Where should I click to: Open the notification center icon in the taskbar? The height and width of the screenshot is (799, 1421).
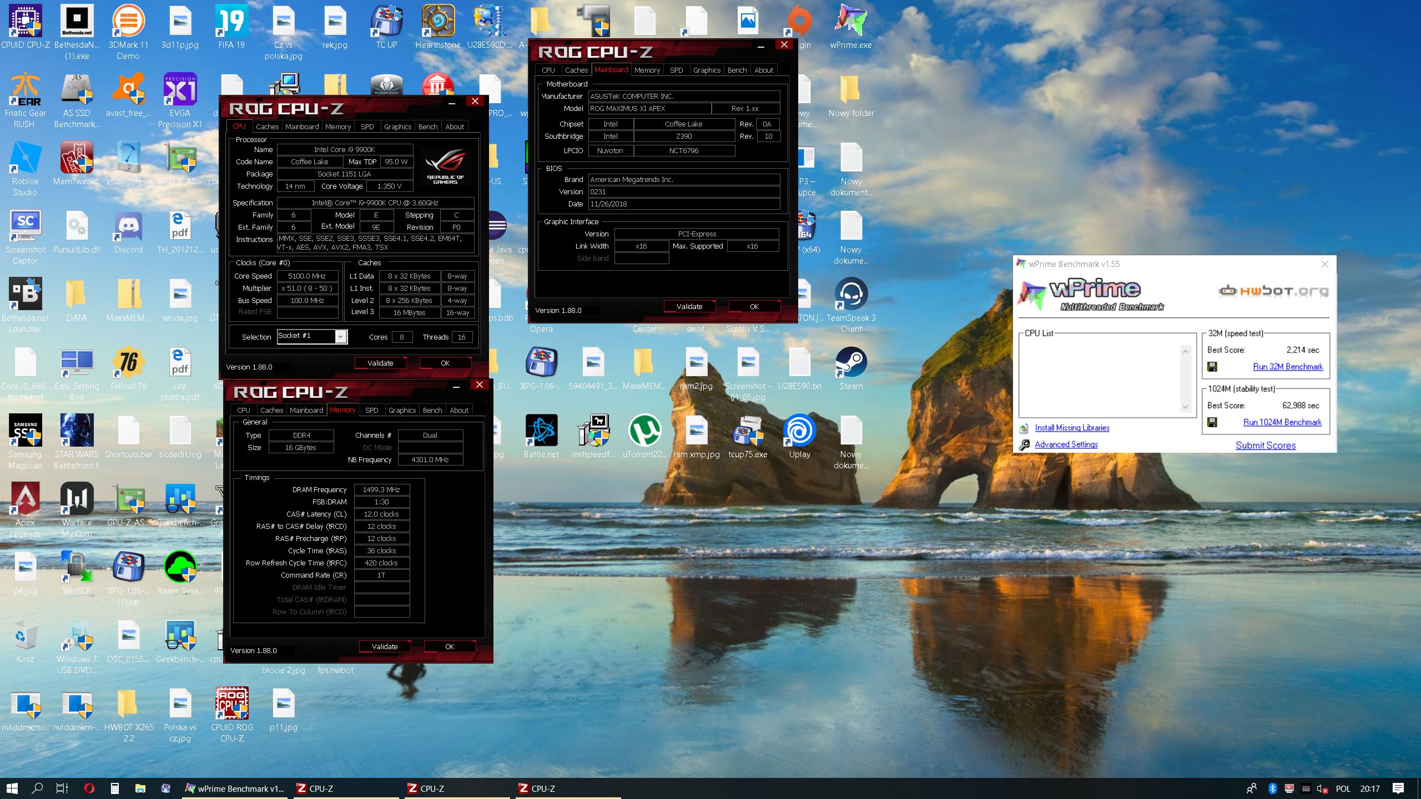tap(1398, 788)
